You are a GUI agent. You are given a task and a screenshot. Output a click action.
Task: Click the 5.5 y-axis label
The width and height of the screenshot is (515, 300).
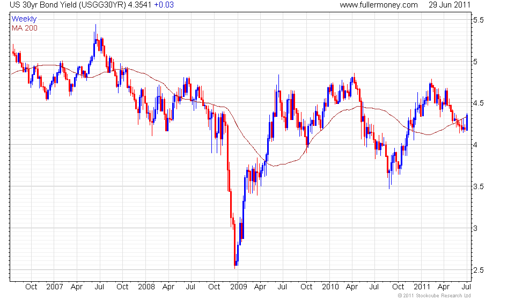[x=478, y=20]
